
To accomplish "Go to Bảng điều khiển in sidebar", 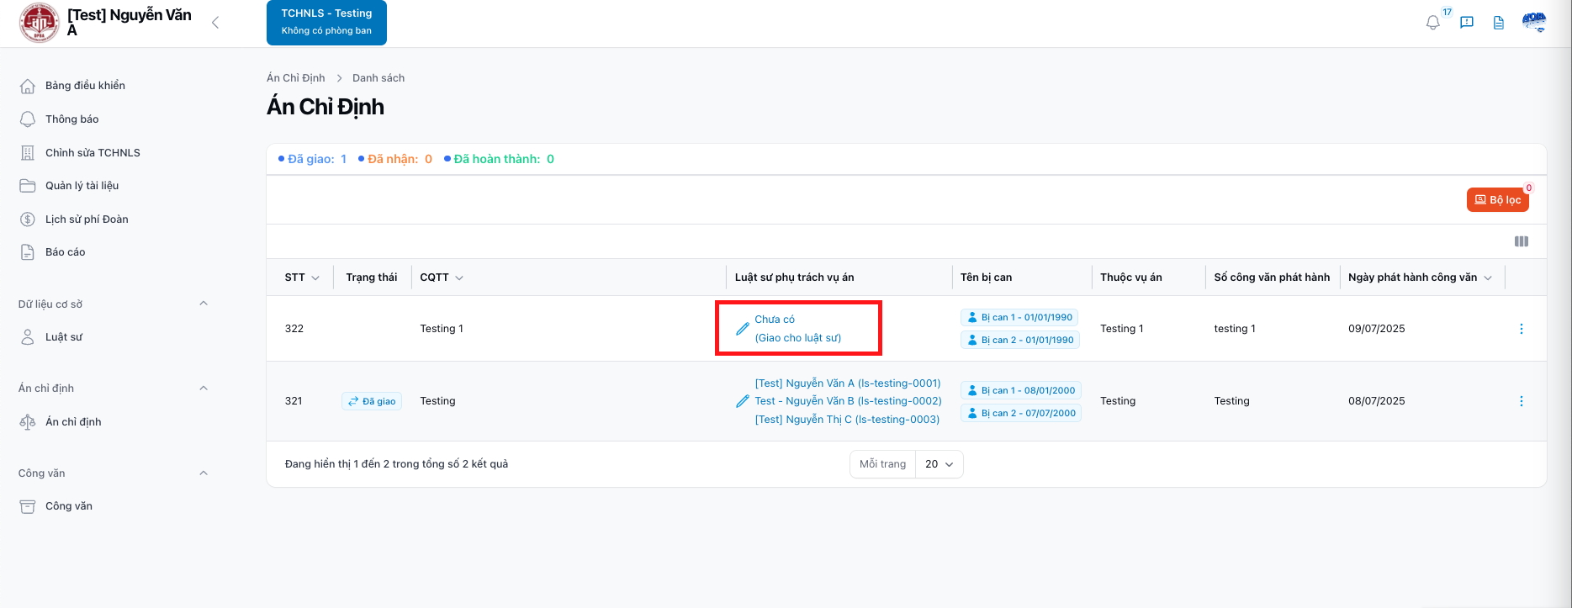I will click(84, 86).
